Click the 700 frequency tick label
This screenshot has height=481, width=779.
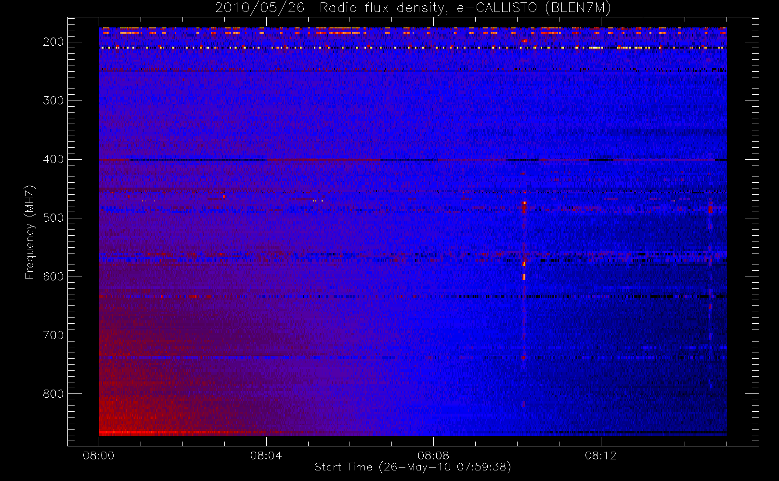tap(53, 335)
